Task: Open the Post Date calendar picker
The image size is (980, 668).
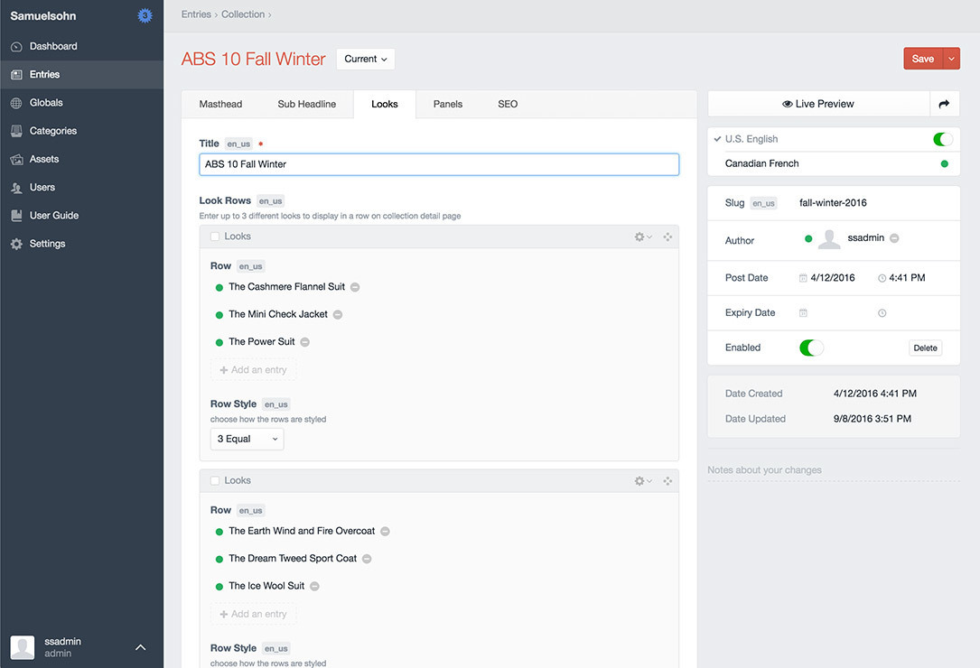Action: (x=803, y=278)
